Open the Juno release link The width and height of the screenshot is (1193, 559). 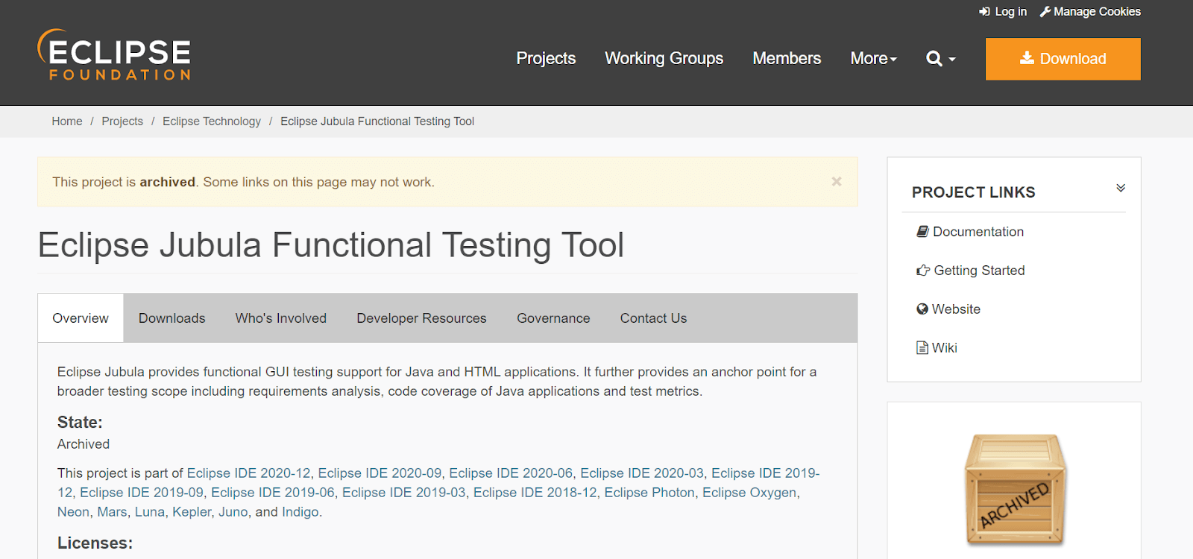coord(233,512)
